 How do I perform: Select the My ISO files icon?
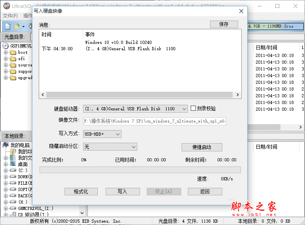pos(13,151)
